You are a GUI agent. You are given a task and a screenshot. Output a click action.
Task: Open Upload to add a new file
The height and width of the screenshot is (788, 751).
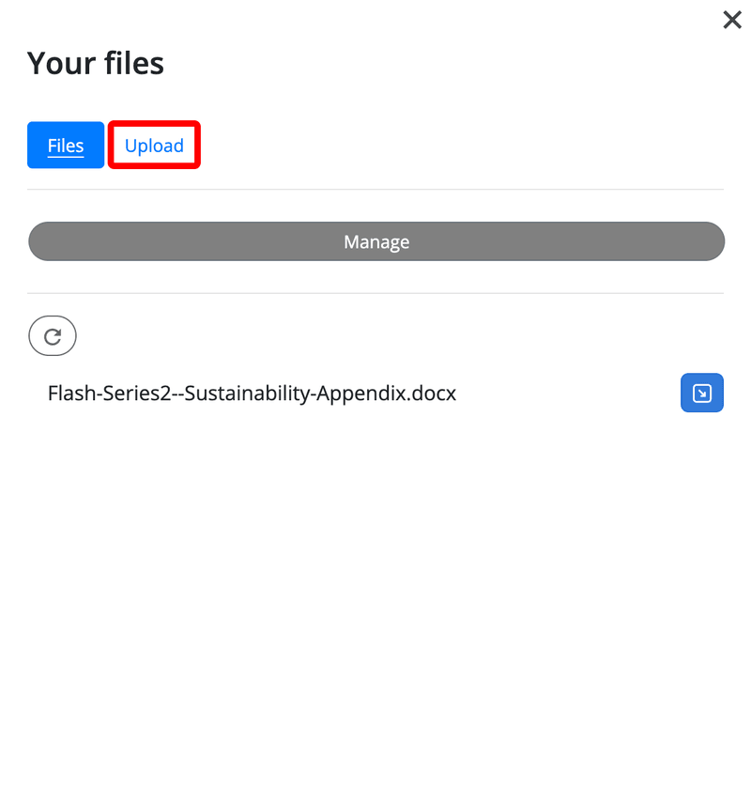coord(154,146)
